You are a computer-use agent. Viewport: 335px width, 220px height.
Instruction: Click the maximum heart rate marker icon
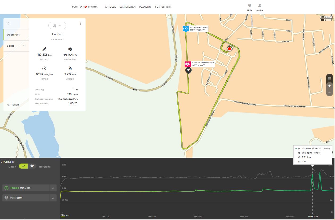(188, 64)
